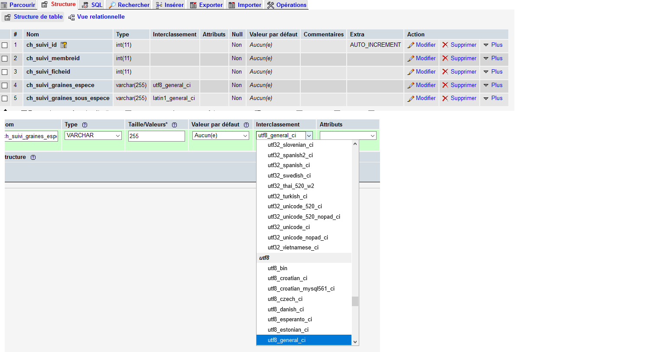Open the Attributs dropdown in edit form
650x352 pixels.
point(348,136)
